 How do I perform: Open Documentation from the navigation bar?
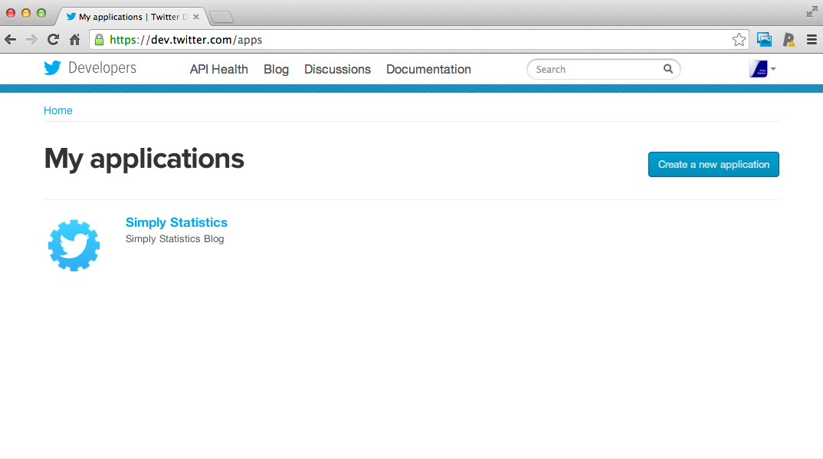[x=428, y=69]
